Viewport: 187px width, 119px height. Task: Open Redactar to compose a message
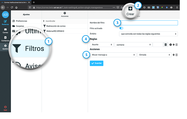coord(5,23)
